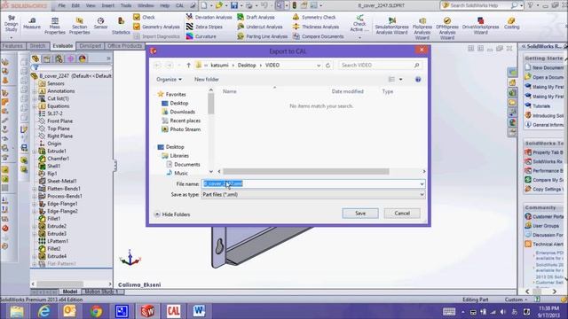Open DriveWorksXpress Wizard
Image resolution: width=568 pixels, height=319 pixels.
pyautogui.click(x=480, y=26)
